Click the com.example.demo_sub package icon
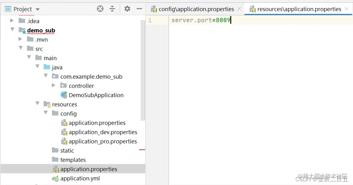The height and width of the screenshot is (185, 353). click(55, 76)
